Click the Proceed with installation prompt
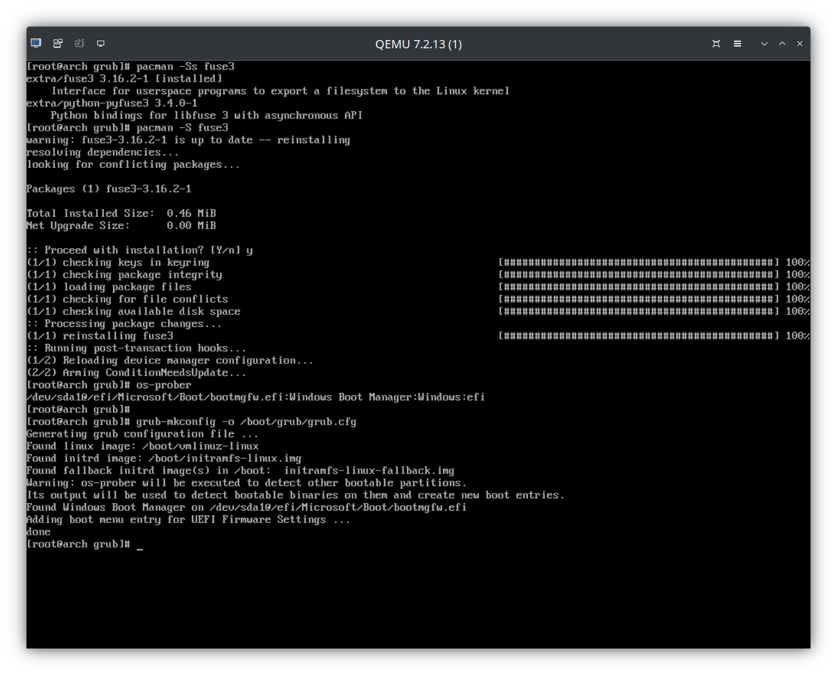Image resolution: width=837 pixels, height=675 pixels. (x=139, y=250)
